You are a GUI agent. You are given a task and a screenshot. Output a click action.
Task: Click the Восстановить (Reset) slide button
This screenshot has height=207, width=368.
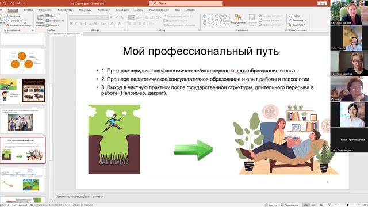pyautogui.click(x=55, y=21)
